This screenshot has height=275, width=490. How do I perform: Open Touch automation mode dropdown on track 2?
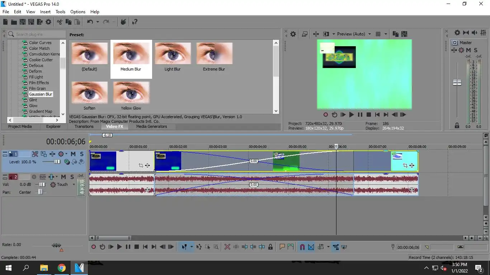[74, 185]
